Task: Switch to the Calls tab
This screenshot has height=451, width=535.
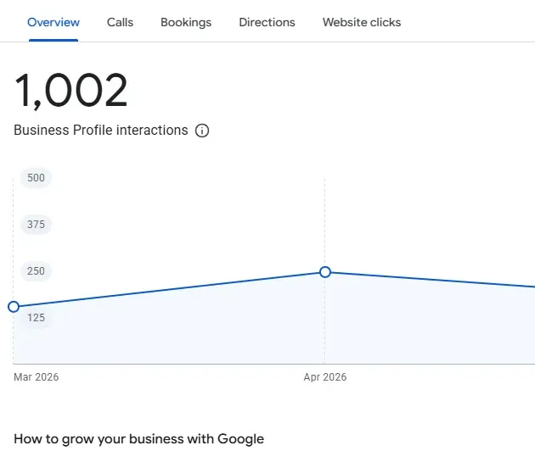Action: [x=120, y=23]
